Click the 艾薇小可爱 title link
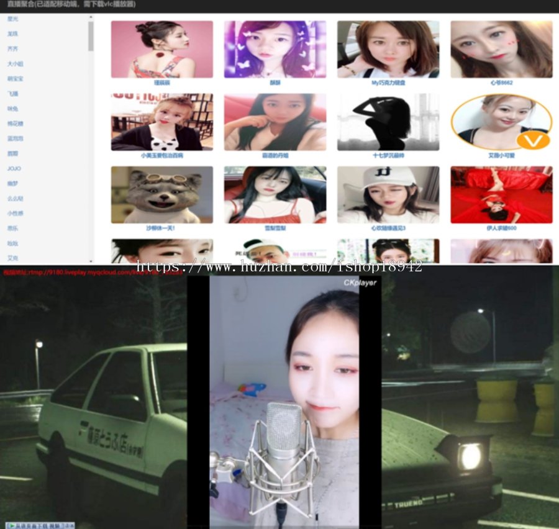This screenshot has height=529, width=559. coord(501,155)
